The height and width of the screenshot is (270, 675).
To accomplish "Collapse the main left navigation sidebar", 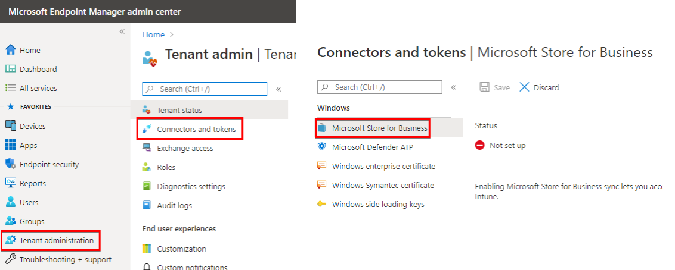I will point(122,32).
